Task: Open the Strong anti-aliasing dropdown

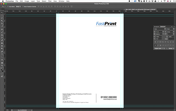Action: 171,48
